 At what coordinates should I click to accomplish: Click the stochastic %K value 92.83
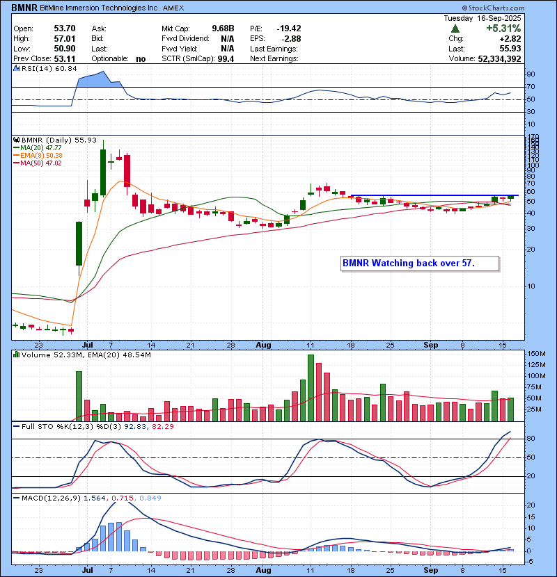pyautogui.click(x=134, y=427)
